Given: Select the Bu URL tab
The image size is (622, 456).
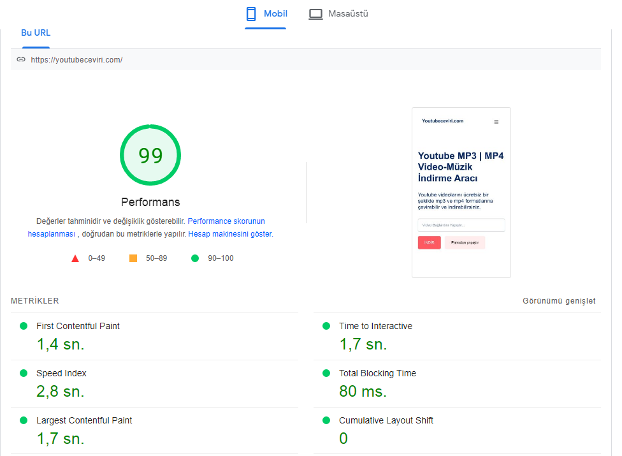Looking at the screenshot, I should click(x=36, y=33).
